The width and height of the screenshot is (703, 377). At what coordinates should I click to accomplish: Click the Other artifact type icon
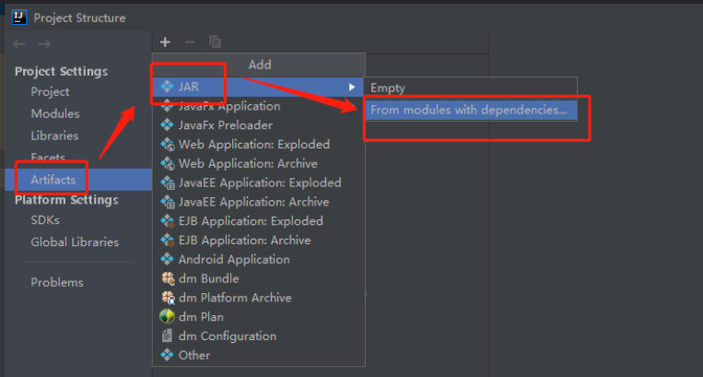coord(168,355)
